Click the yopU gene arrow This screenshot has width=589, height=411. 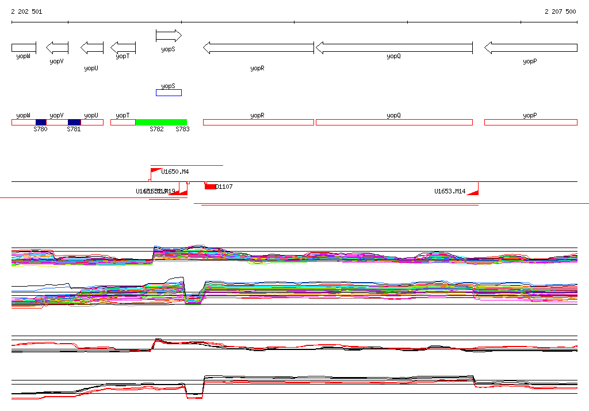tap(92, 47)
